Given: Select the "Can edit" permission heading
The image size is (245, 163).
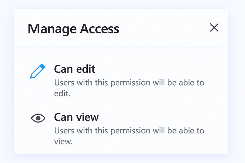Looking at the screenshot, I should (x=75, y=69).
